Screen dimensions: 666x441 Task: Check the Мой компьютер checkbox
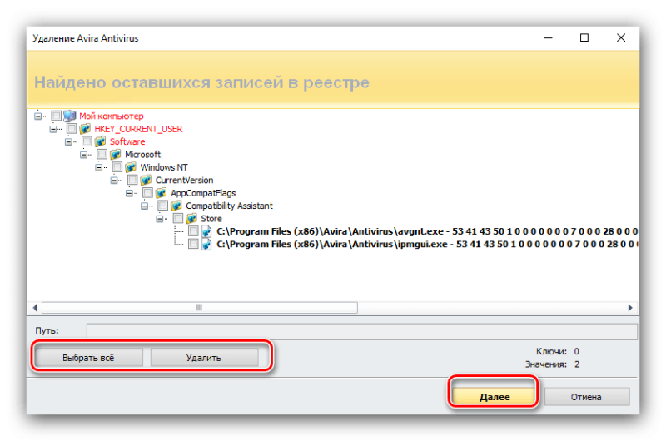pos(56,116)
